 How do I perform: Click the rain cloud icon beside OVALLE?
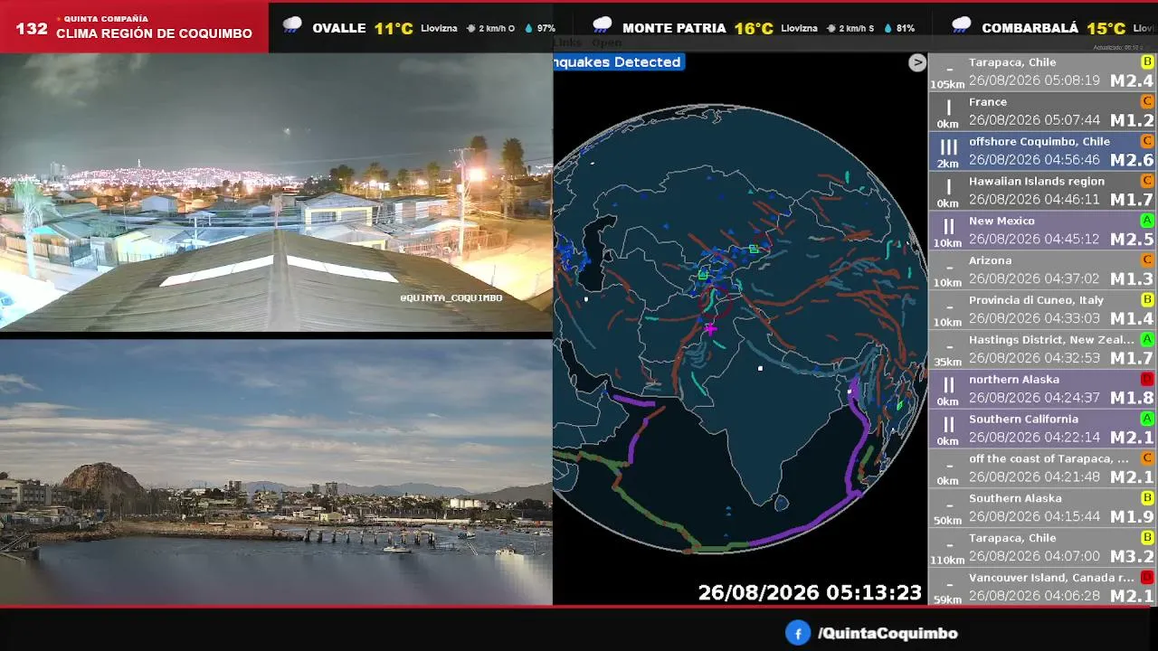click(292, 25)
